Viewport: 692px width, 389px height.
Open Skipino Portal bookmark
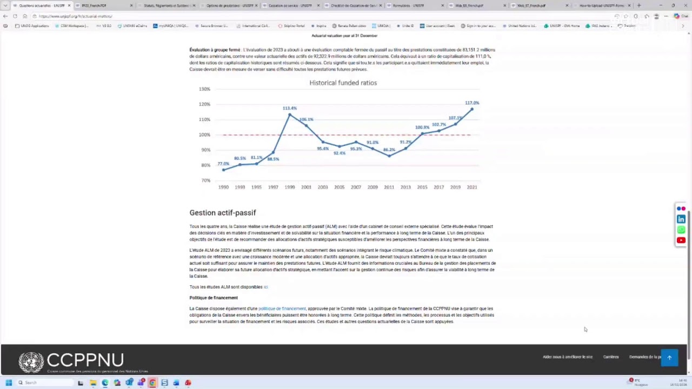click(x=291, y=26)
